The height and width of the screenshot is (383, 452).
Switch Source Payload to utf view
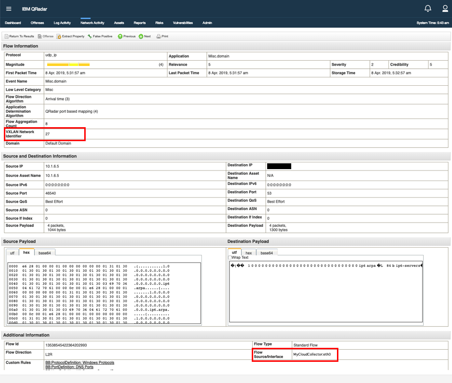12,253
